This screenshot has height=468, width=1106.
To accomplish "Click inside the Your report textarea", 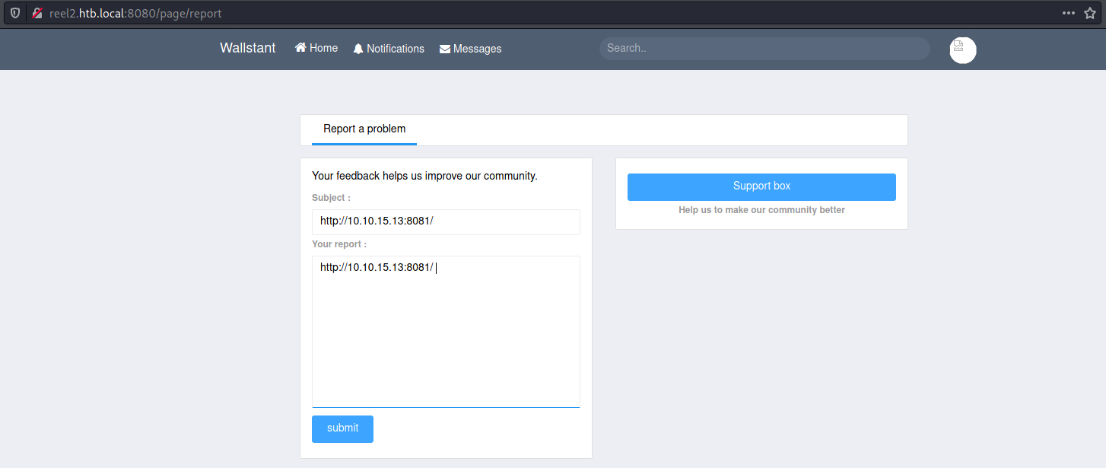I will (446, 335).
